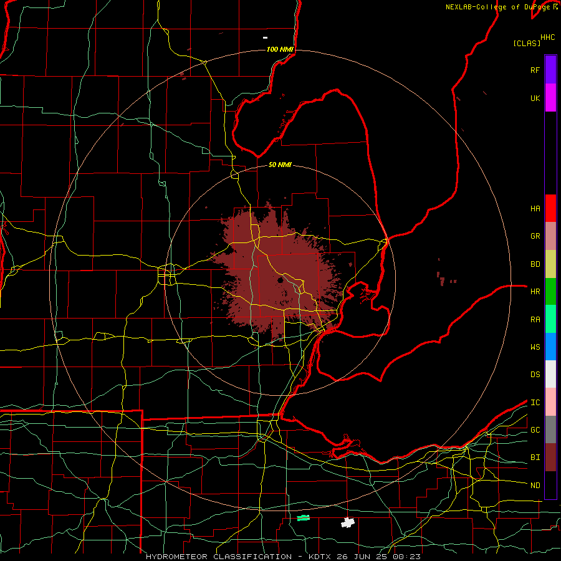The image size is (561, 561).
Task: Click the 'IC' legend label text
Action: [x=535, y=403]
